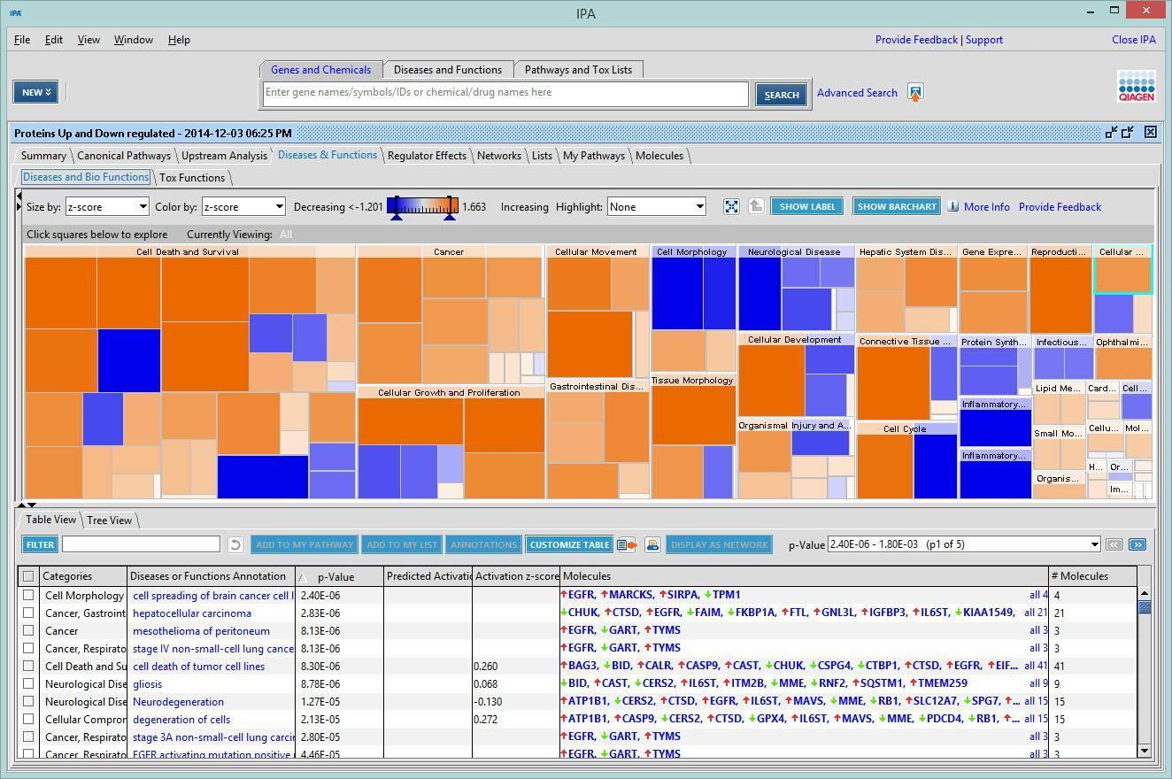Viewport: 1172px width, 779px height.
Task: Click the fit-to-view expand icon beside Highlight
Action: (731, 206)
